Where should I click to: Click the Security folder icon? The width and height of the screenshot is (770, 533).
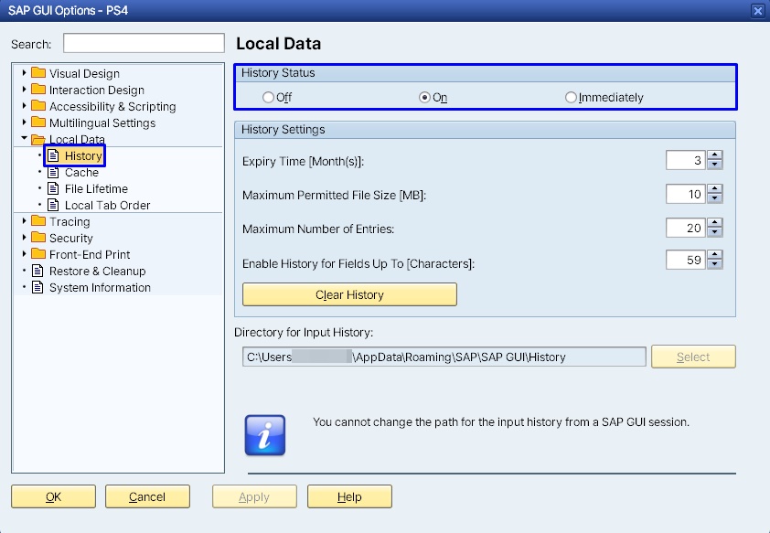(38, 238)
